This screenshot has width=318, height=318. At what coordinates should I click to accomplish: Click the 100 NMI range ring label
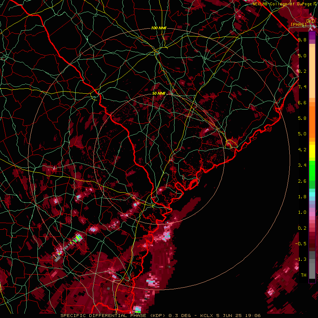[159, 28]
